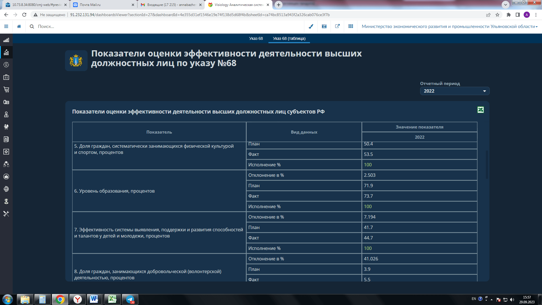Open Excel from the taskbar
The height and width of the screenshot is (305, 542).
click(x=112, y=299)
